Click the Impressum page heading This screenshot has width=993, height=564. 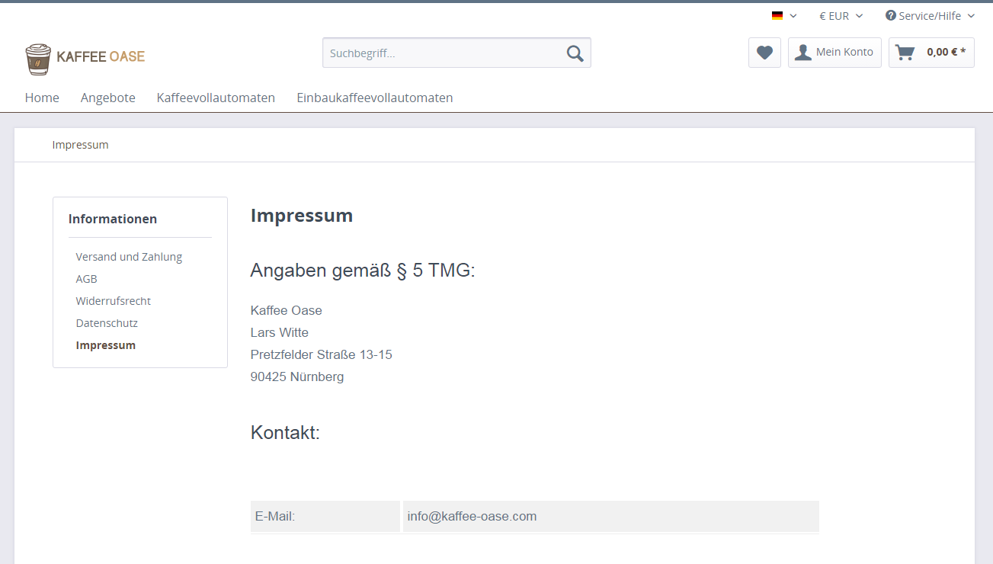302,216
